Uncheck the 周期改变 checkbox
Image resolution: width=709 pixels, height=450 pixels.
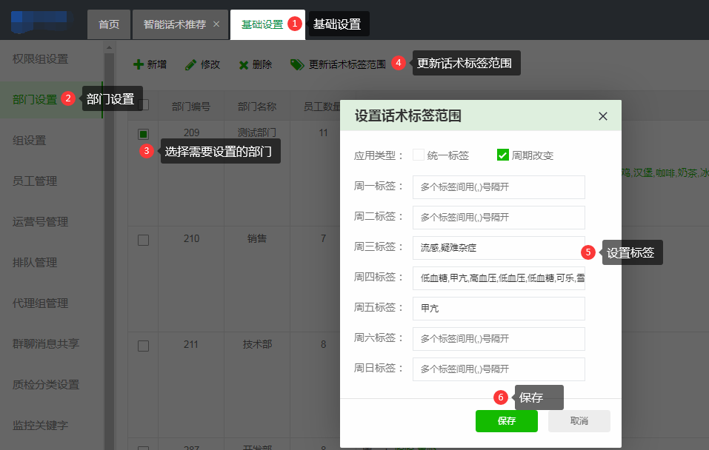click(503, 155)
